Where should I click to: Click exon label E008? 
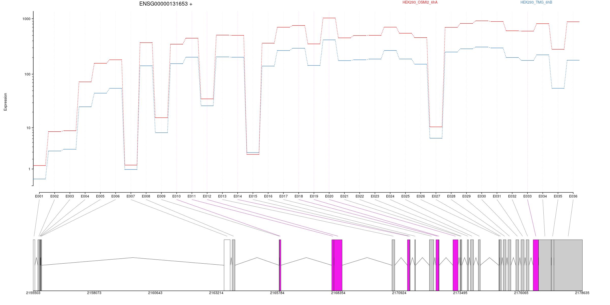point(146,196)
